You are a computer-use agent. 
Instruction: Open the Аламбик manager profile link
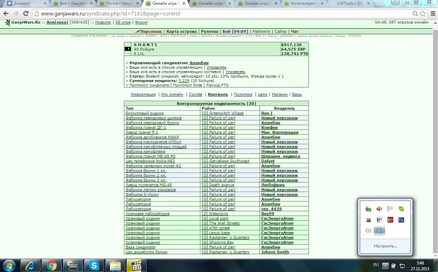(199, 63)
